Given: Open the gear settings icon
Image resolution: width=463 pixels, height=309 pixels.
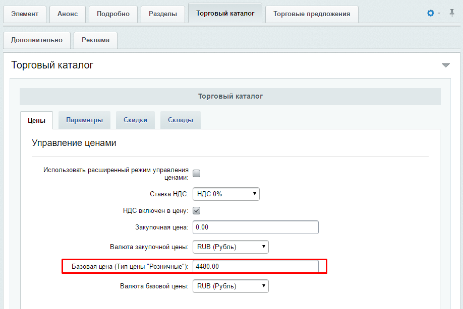Looking at the screenshot, I should [x=431, y=13].
